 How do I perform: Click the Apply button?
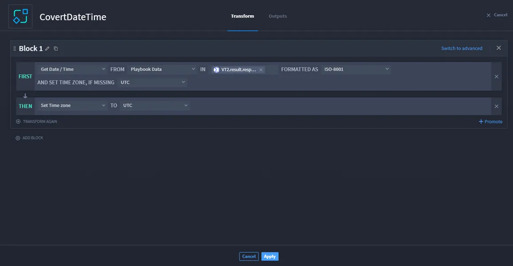point(270,257)
